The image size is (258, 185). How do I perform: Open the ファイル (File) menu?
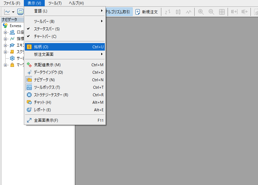click(12, 3)
